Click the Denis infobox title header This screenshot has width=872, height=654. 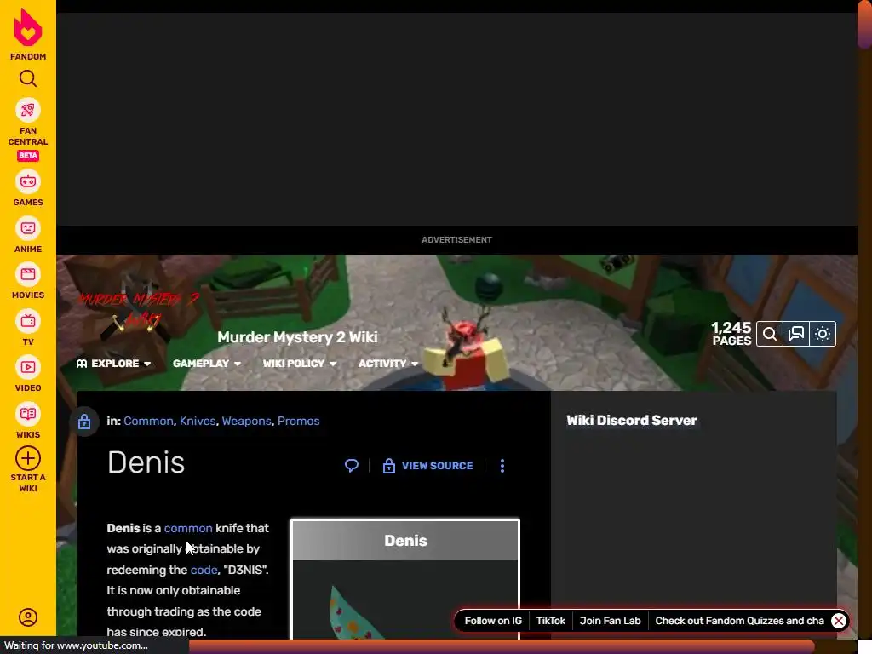pos(405,541)
